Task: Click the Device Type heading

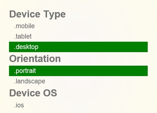Action: point(37,15)
